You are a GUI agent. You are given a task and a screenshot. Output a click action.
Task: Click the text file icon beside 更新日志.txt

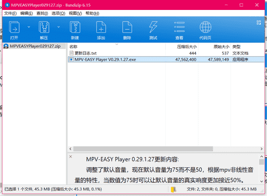(71, 53)
